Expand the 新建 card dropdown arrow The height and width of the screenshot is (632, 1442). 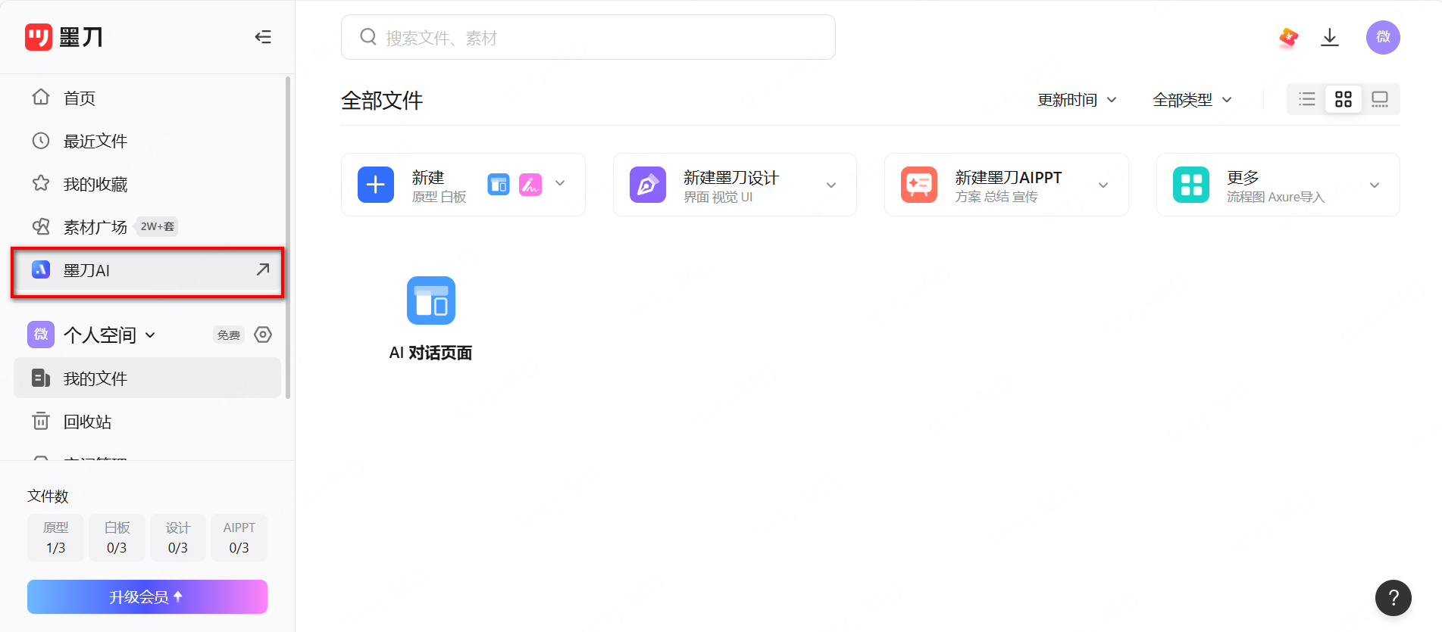[x=560, y=183]
